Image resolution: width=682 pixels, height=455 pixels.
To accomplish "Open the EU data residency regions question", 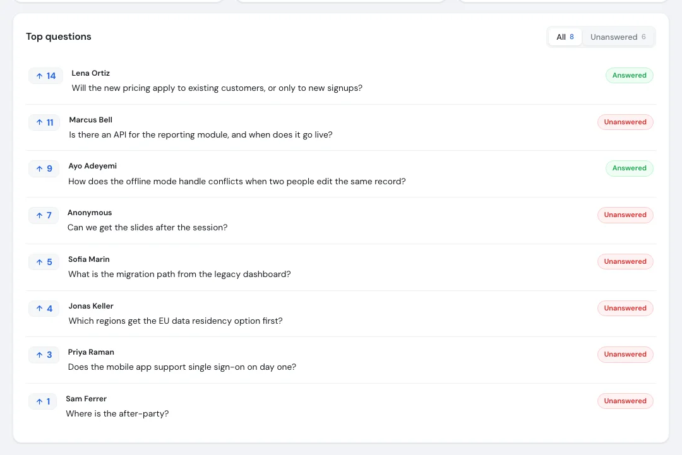I will (x=176, y=321).
